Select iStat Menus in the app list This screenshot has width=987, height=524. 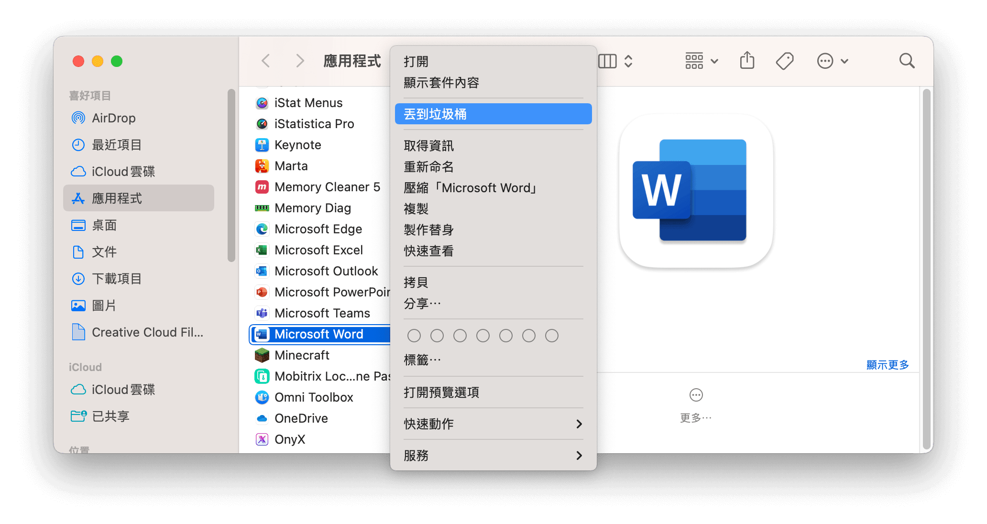(x=320, y=103)
